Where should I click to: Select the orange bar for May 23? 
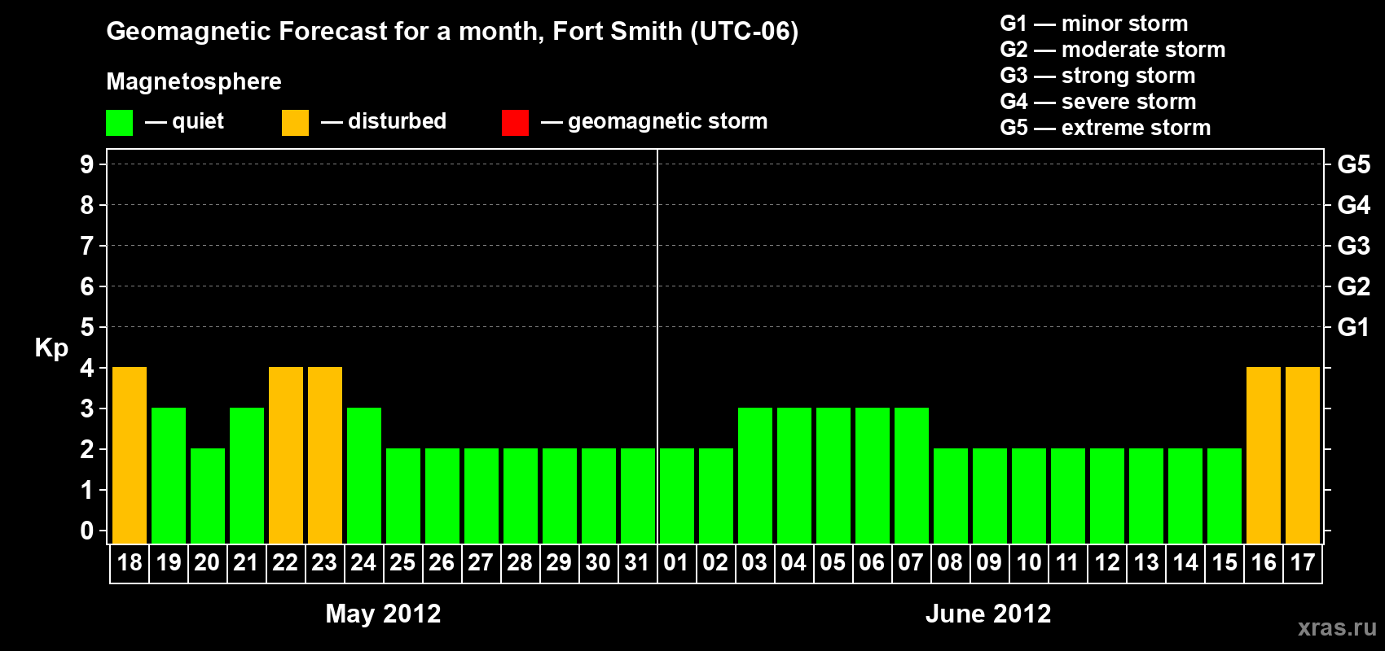click(x=325, y=456)
